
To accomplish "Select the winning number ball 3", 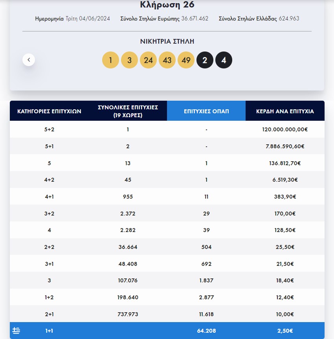I will coord(129,60).
